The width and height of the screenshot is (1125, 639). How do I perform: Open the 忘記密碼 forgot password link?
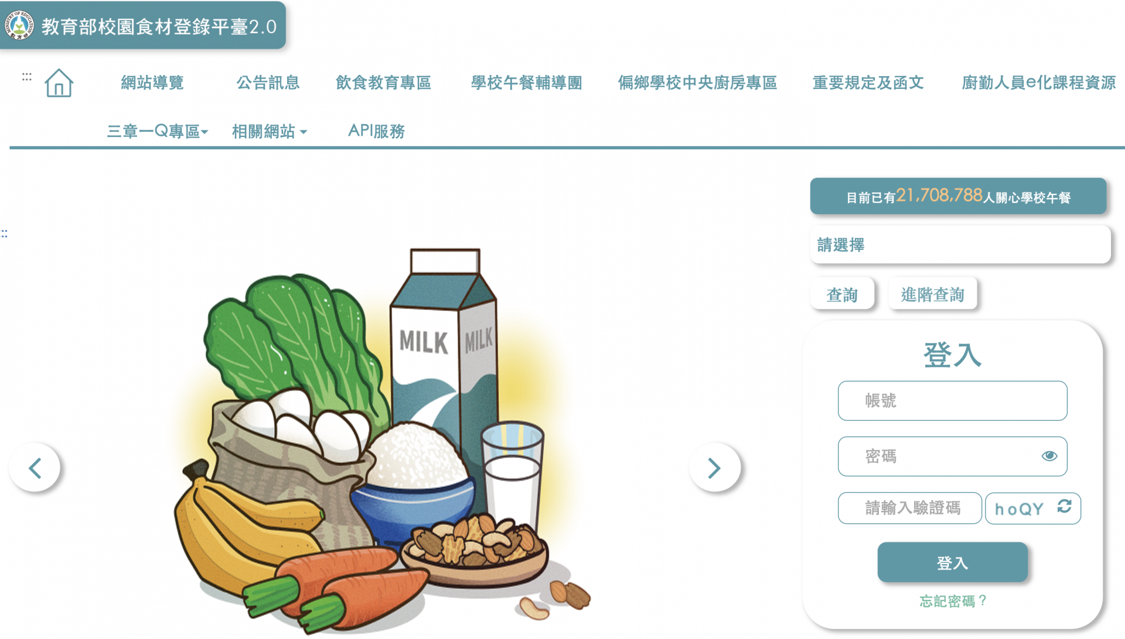[953, 601]
